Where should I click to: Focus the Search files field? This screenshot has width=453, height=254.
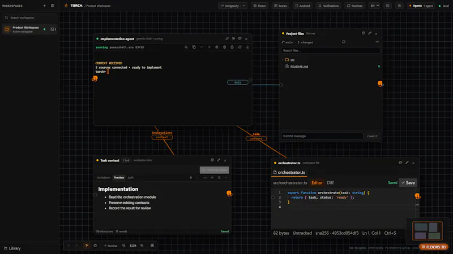(331, 50)
